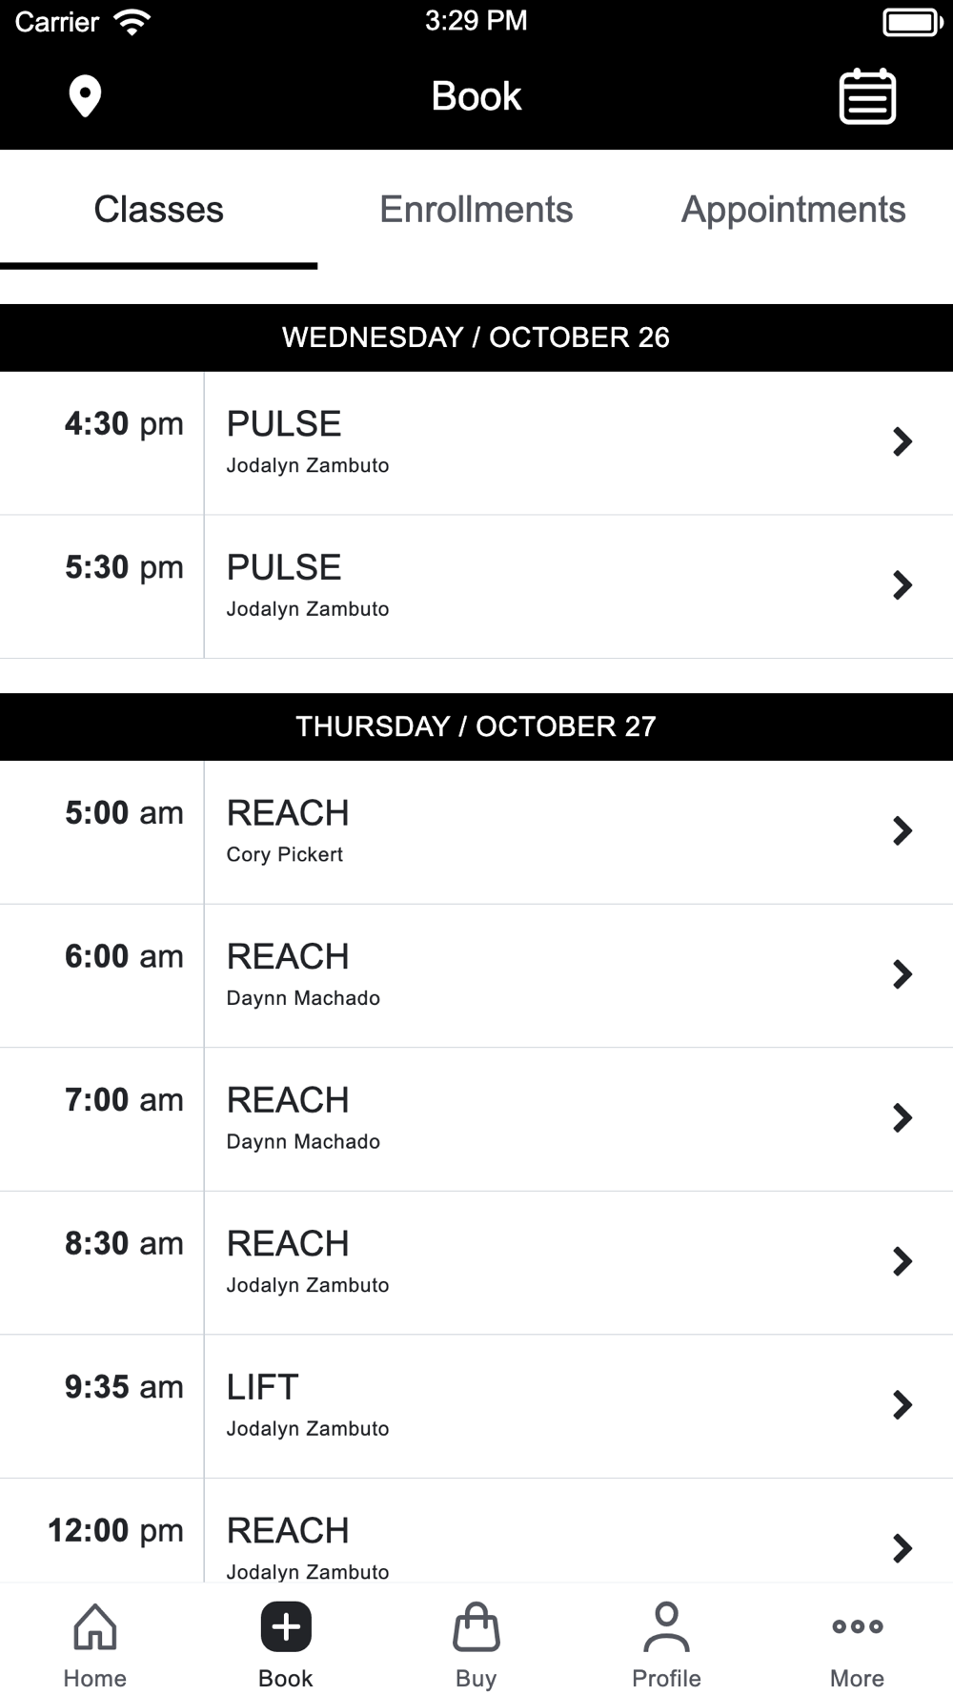Select the 12:00 pm REACH class

click(476, 1531)
